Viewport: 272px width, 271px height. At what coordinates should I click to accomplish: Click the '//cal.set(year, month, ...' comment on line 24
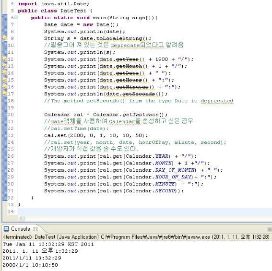(135, 142)
